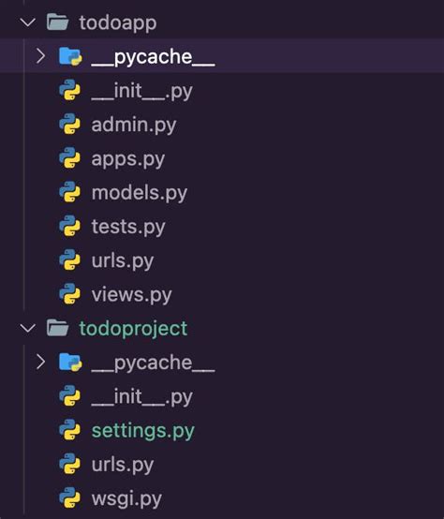Screen dimensions: 444x519
Task: Click the todoapp folder icon
Action: [x=57, y=22]
